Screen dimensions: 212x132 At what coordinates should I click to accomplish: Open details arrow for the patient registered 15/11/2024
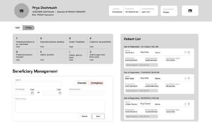[185, 52]
